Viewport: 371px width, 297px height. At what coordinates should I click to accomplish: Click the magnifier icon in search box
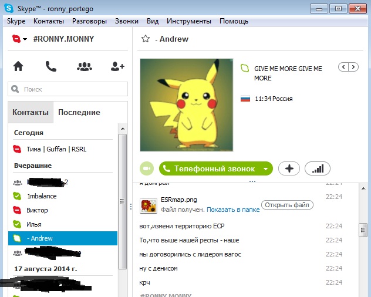point(15,89)
